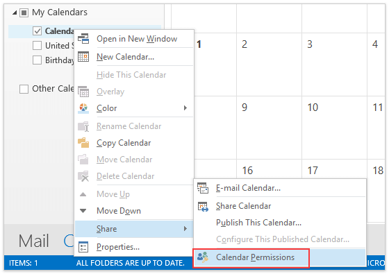The height and width of the screenshot is (274, 389).
Task: Click the E-mail Calendar icon
Action: coord(203,188)
